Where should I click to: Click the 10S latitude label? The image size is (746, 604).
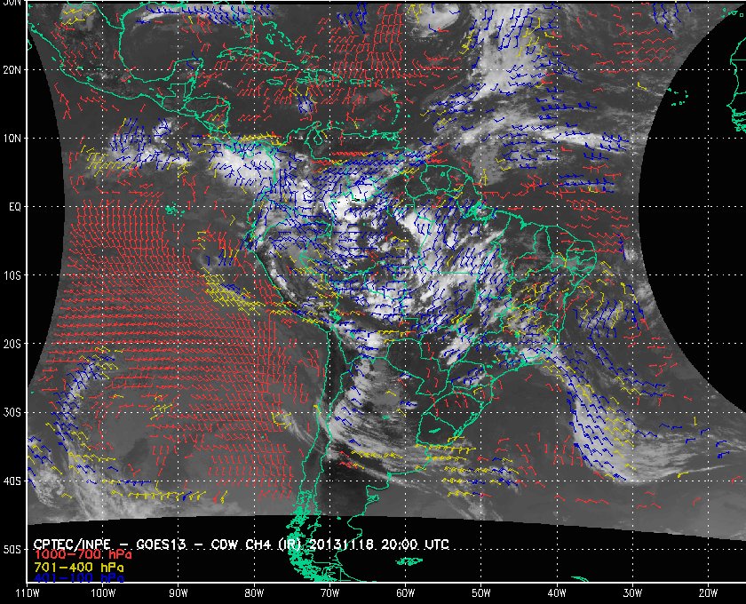point(12,275)
